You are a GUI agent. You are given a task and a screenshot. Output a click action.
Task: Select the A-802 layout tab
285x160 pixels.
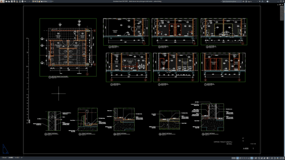[17, 157]
